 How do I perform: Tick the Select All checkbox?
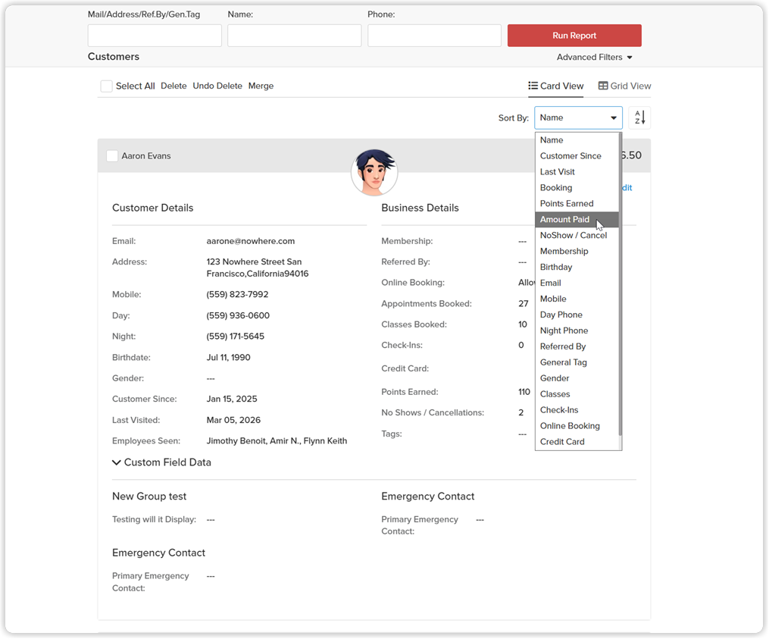pyautogui.click(x=106, y=86)
